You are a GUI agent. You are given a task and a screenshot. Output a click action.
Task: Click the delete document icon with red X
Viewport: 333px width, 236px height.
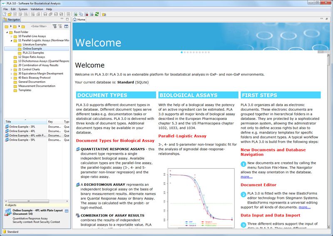tap(87, 14)
